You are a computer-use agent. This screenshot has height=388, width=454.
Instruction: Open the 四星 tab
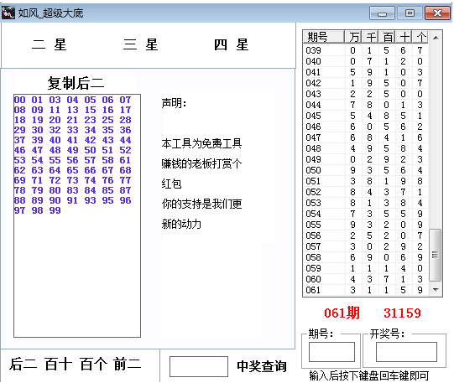232,45
